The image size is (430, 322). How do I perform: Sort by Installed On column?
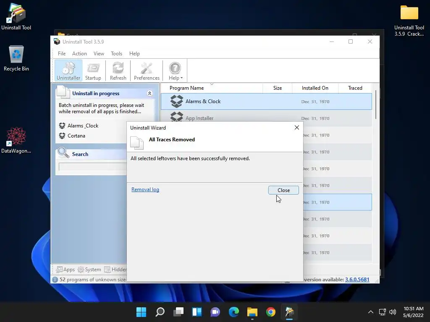point(315,88)
